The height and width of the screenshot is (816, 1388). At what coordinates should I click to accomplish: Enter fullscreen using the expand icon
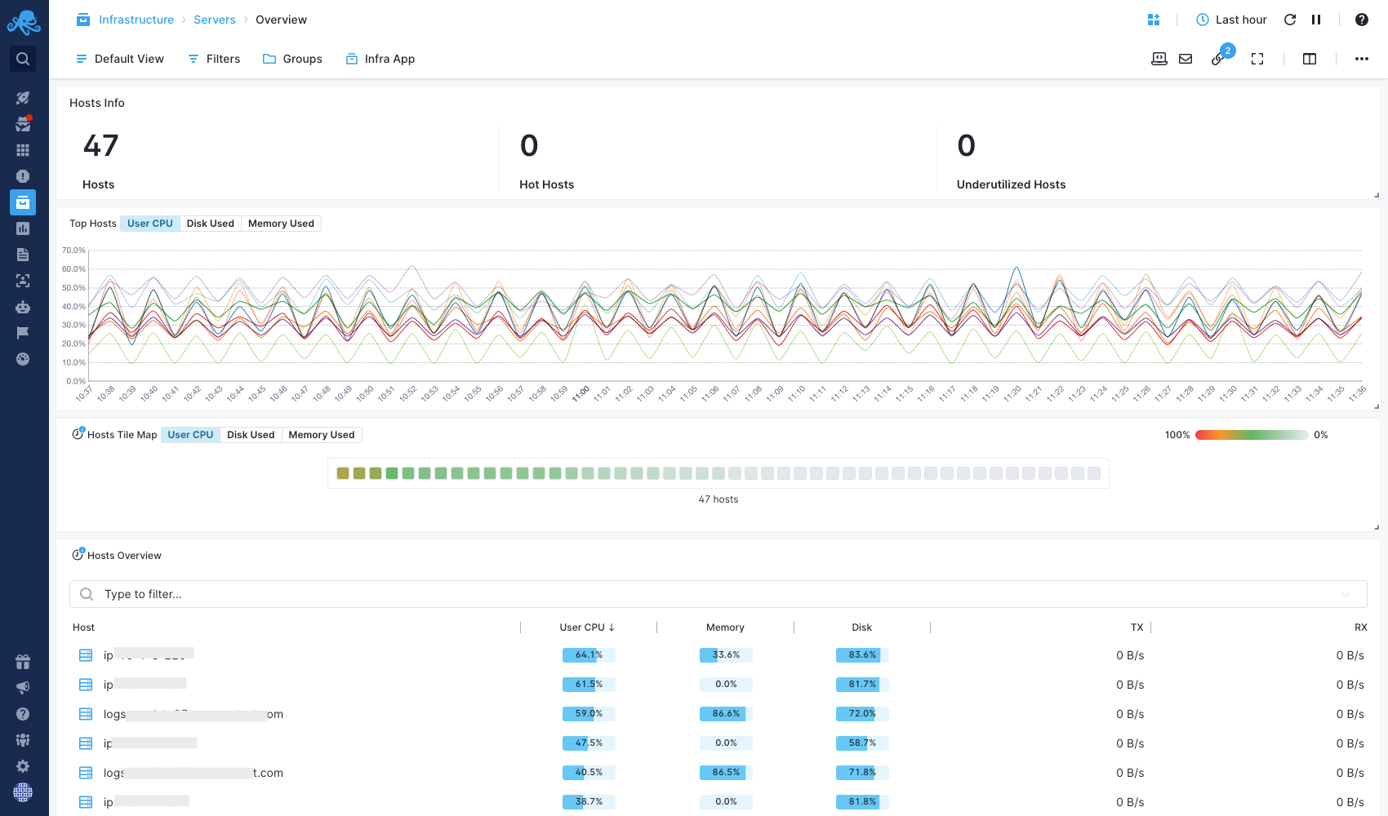1257,58
